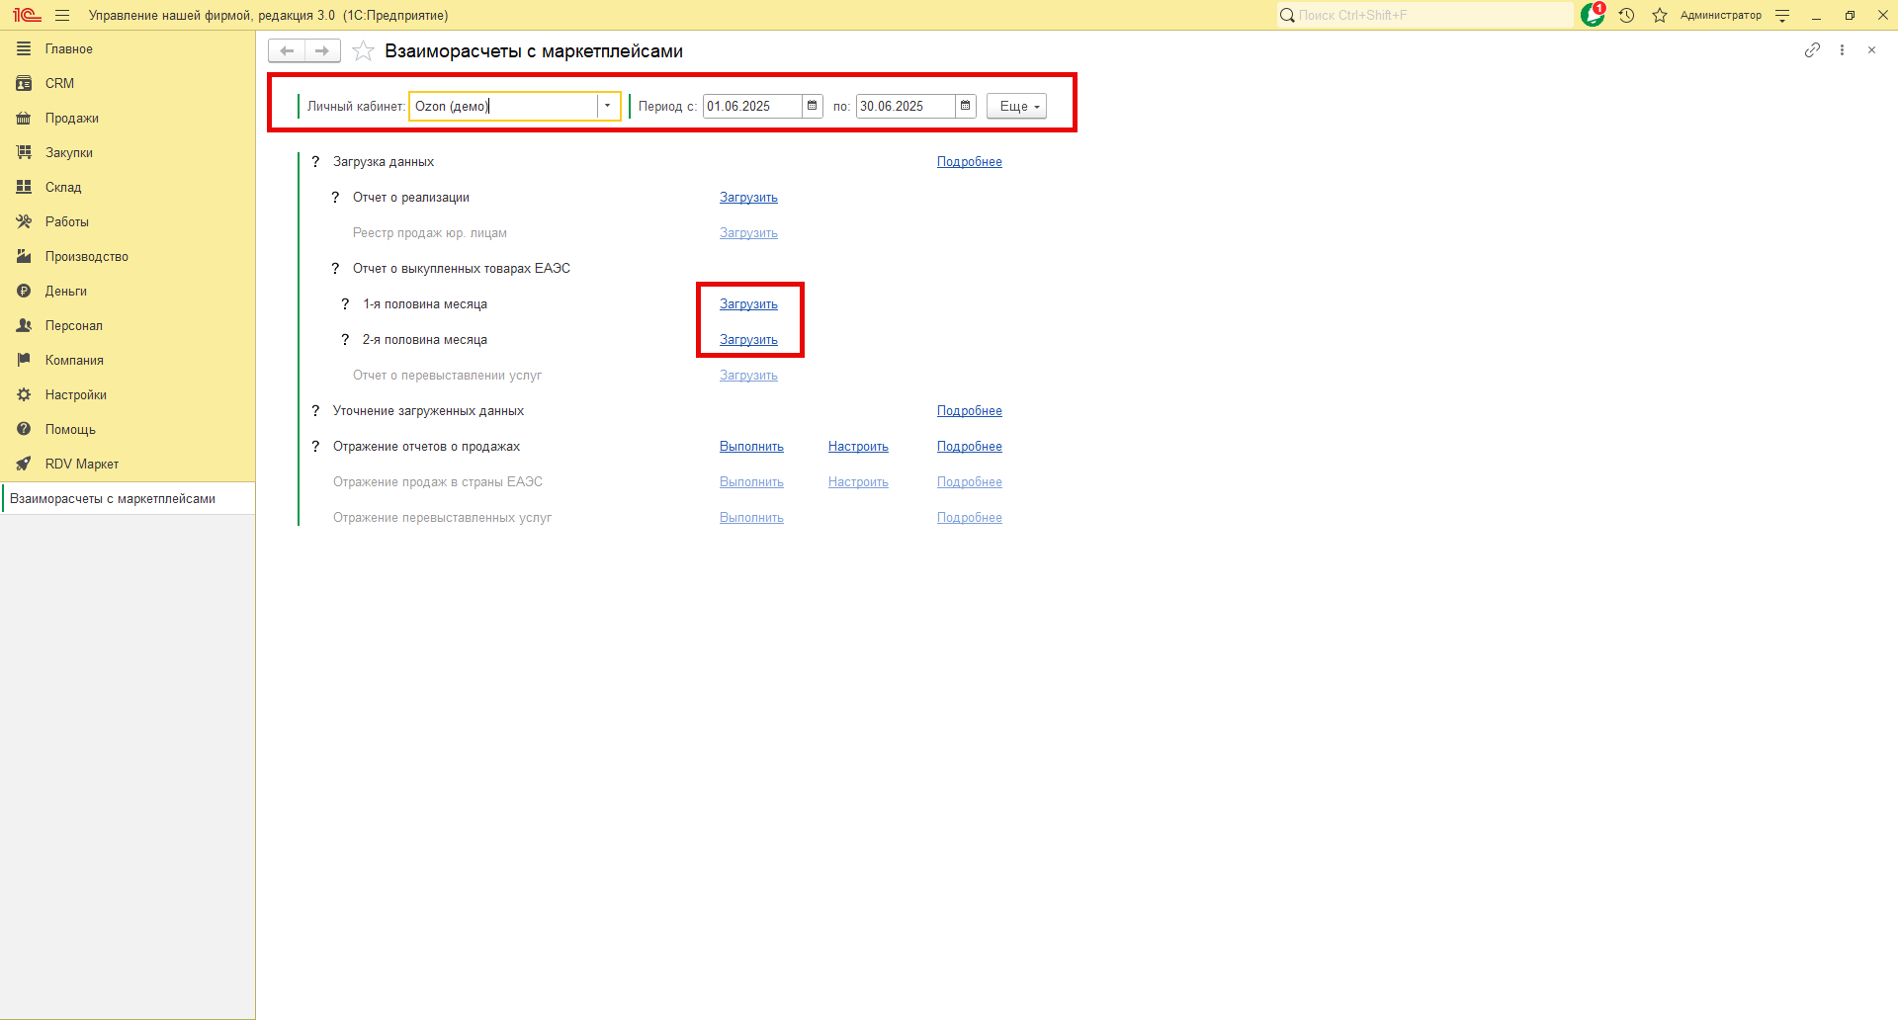Image resolution: width=1898 pixels, height=1020 pixels.
Task: Open favorites star in the title bar
Action: pos(1660,15)
